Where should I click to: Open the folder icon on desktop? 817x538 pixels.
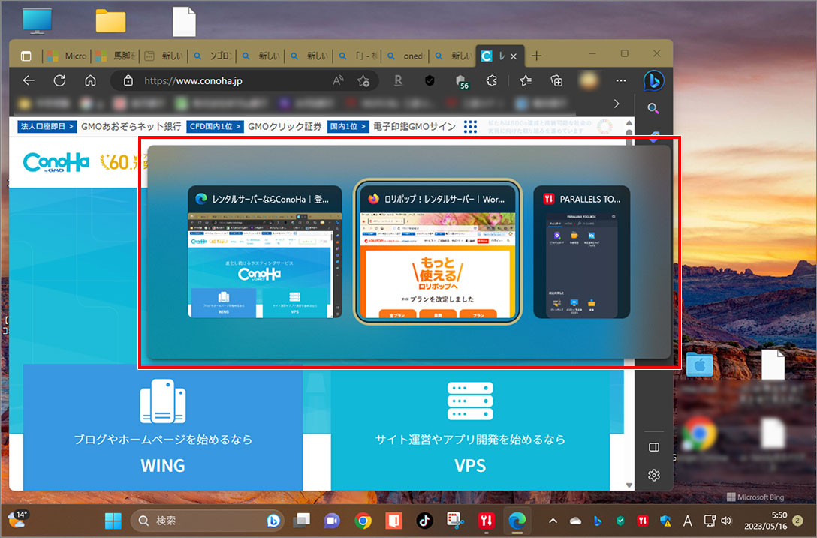coord(110,21)
